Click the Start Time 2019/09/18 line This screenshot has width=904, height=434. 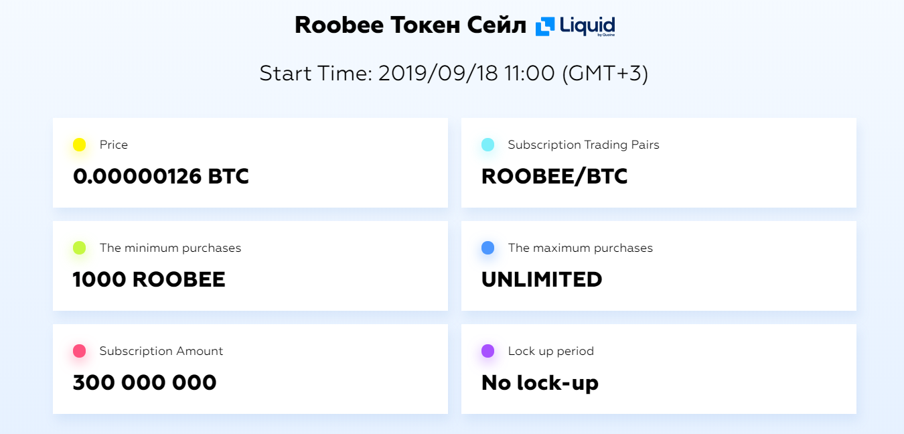point(454,73)
